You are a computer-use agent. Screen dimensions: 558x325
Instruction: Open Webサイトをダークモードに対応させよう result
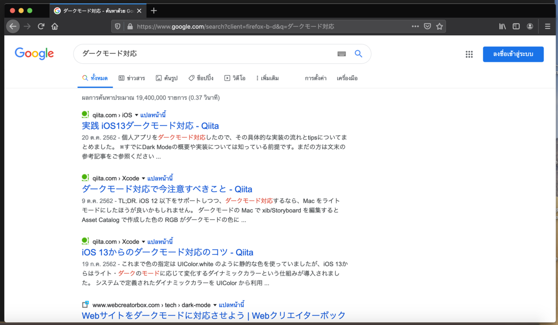tap(213, 316)
